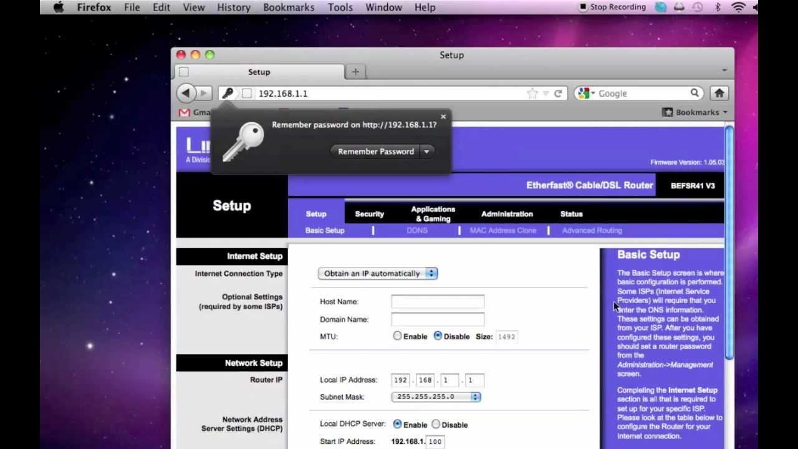Image resolution: width=798 pixels, height=449 pixels.
Task: Select the MTU Enable radio button
Action: 397,336
